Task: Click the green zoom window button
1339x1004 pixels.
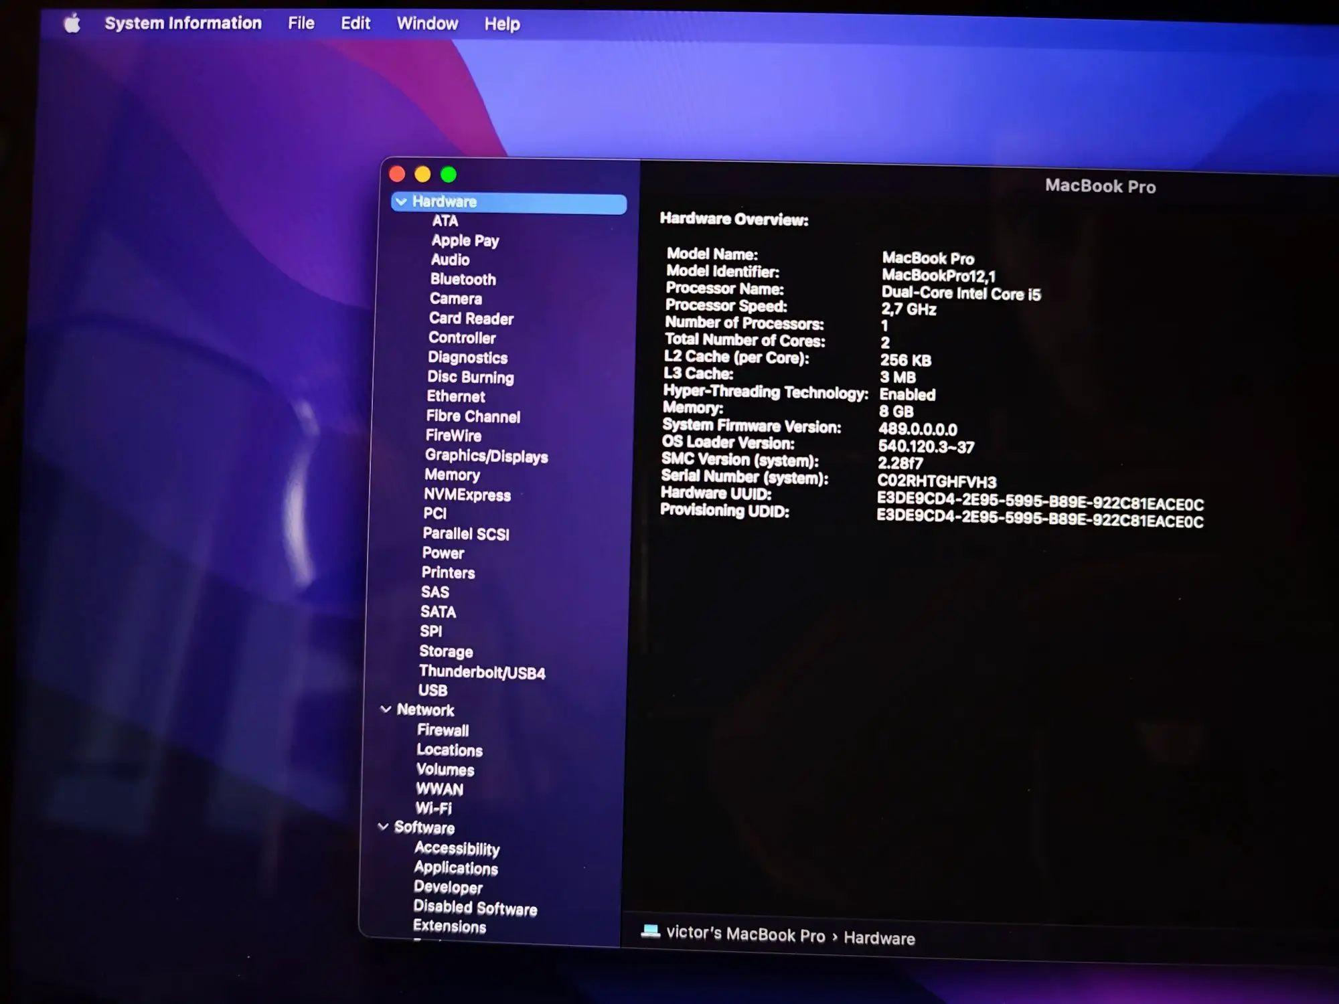Action: [449, 175]
